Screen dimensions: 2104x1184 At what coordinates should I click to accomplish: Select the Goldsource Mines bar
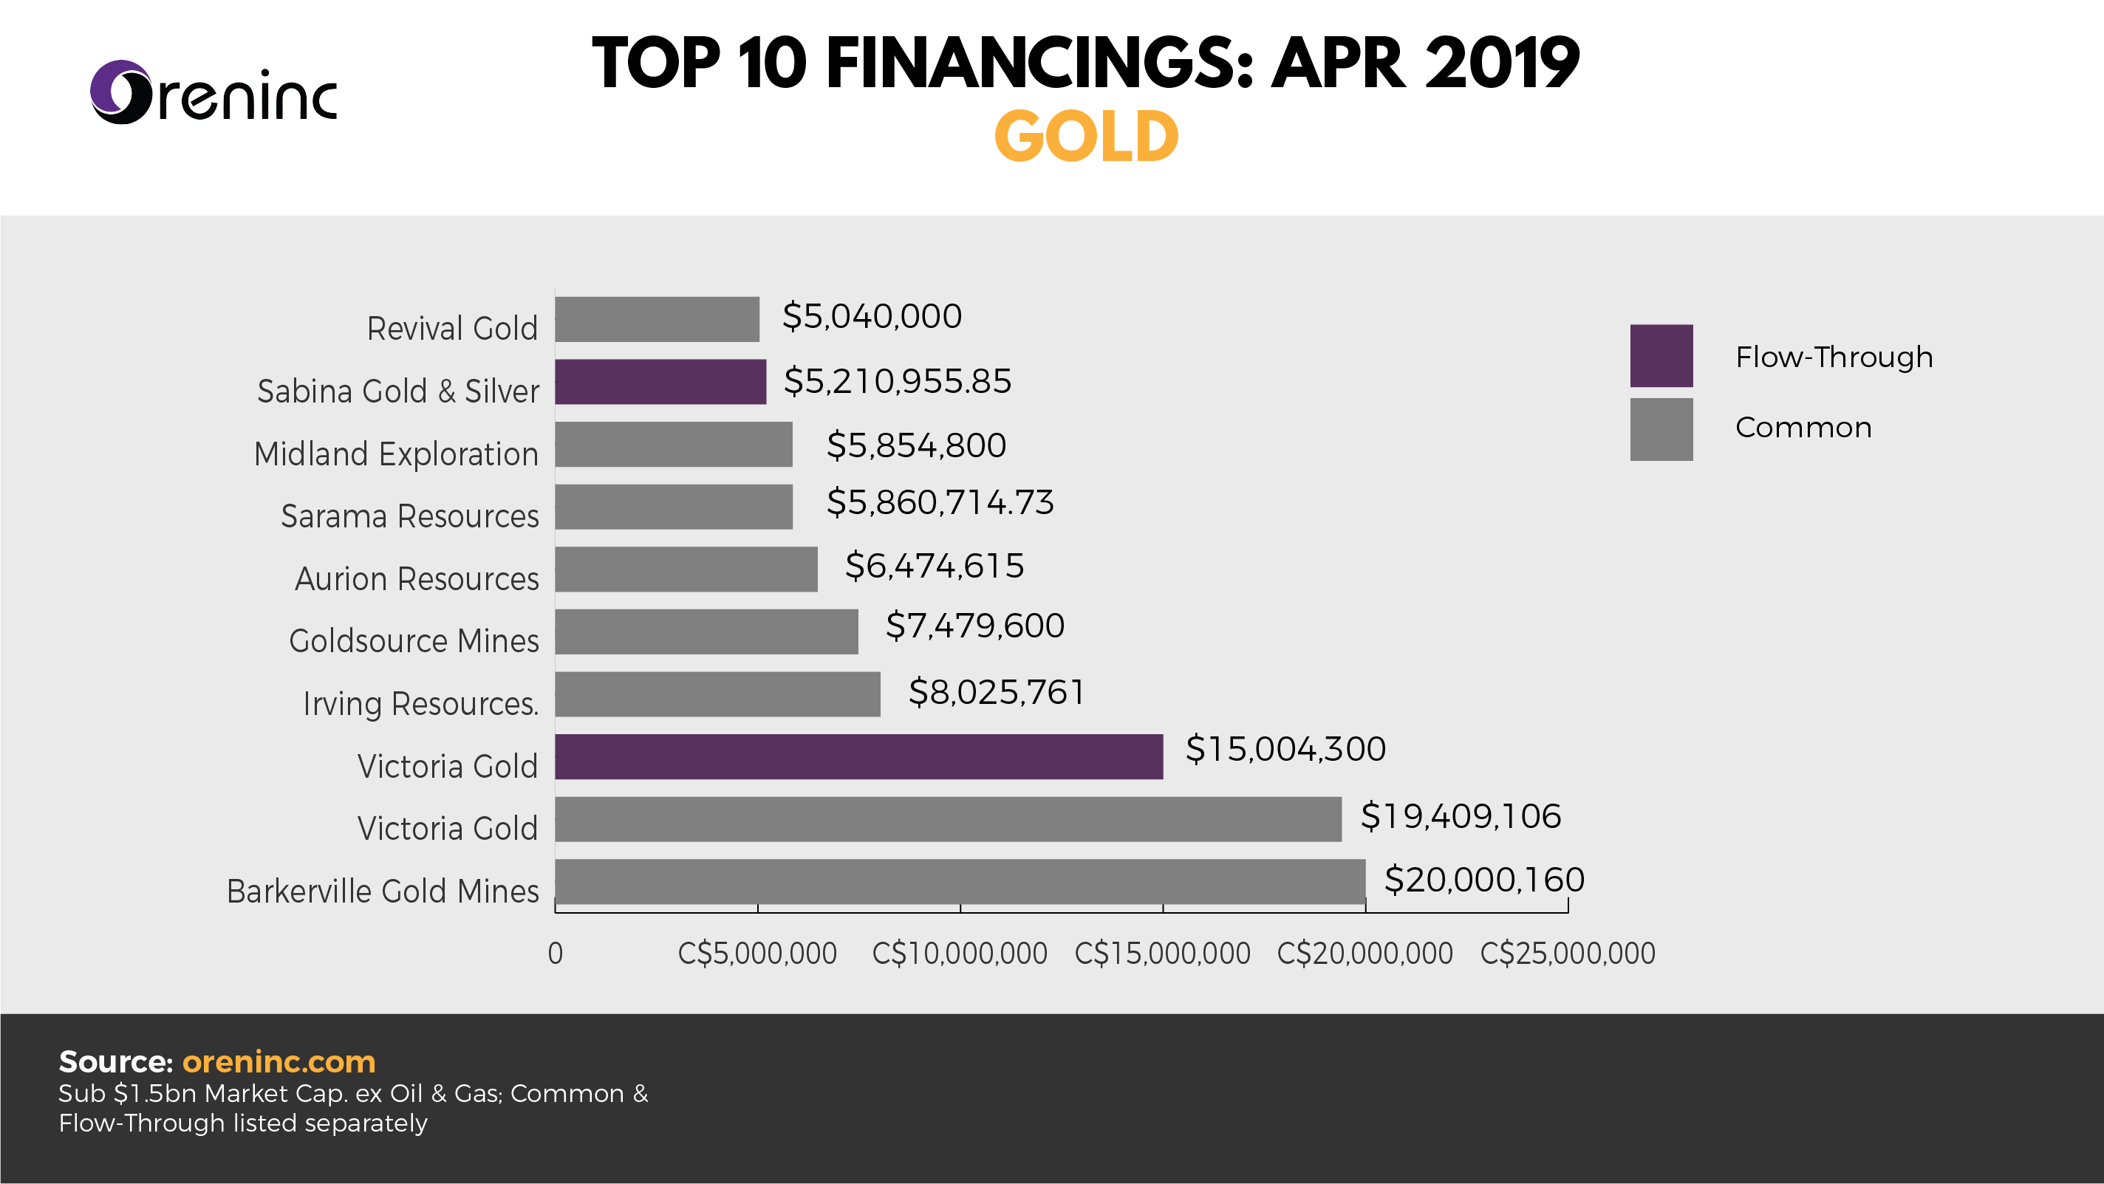pos(706,632)
